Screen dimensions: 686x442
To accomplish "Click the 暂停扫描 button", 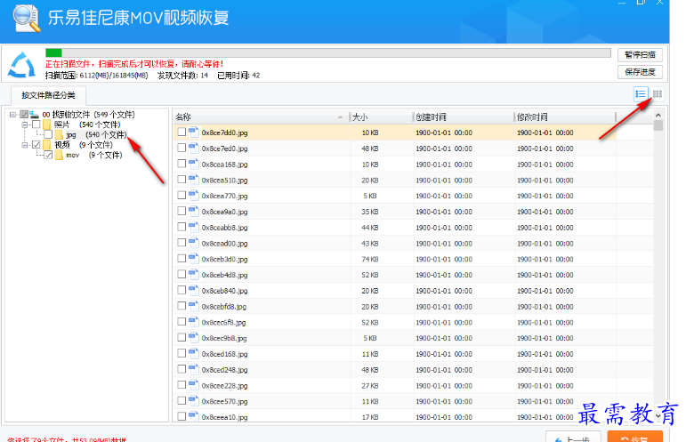I will coord(640,54).
